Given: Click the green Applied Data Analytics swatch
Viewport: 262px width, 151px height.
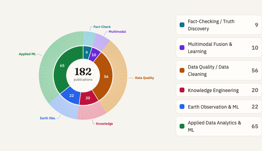Looking at the screenshot, I should [x=182, y=126].
